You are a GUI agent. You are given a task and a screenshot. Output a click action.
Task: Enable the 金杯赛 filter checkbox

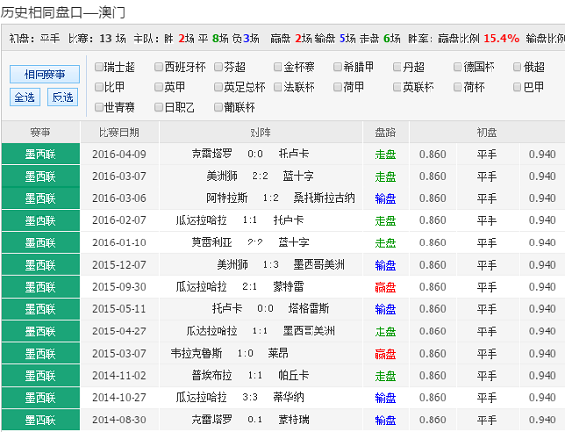coord(278,67)
